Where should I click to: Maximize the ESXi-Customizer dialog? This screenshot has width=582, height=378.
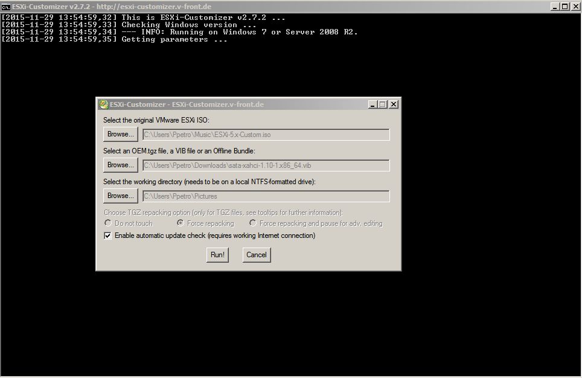coord(383,104)
